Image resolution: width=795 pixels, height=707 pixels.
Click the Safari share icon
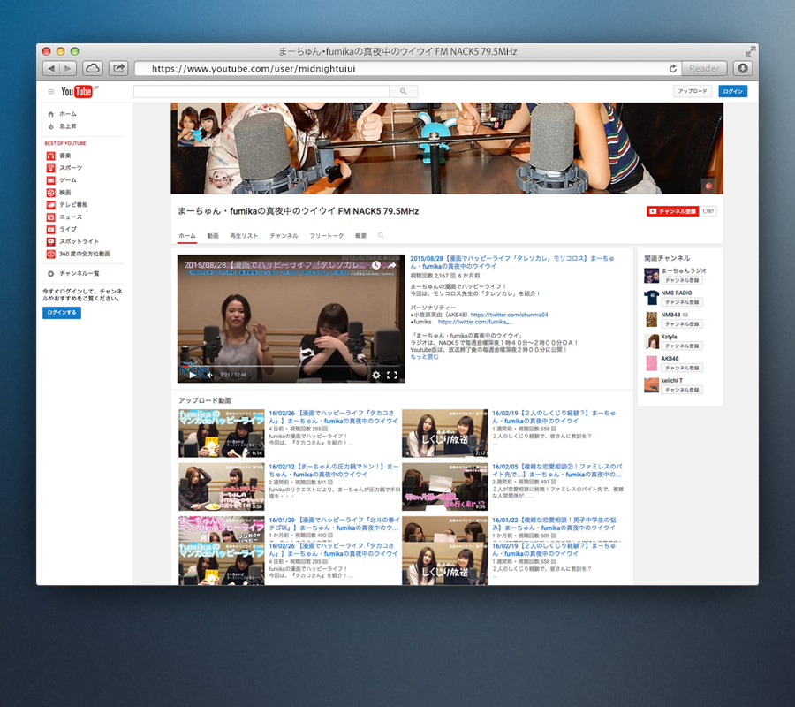pyautogui.click(x=118, y=68)
